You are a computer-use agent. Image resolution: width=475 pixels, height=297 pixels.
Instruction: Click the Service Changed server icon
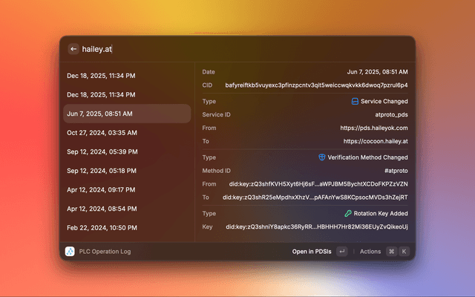click(356, 101)
